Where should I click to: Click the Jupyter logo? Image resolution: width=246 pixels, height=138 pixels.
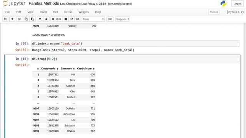coord(14,3)
